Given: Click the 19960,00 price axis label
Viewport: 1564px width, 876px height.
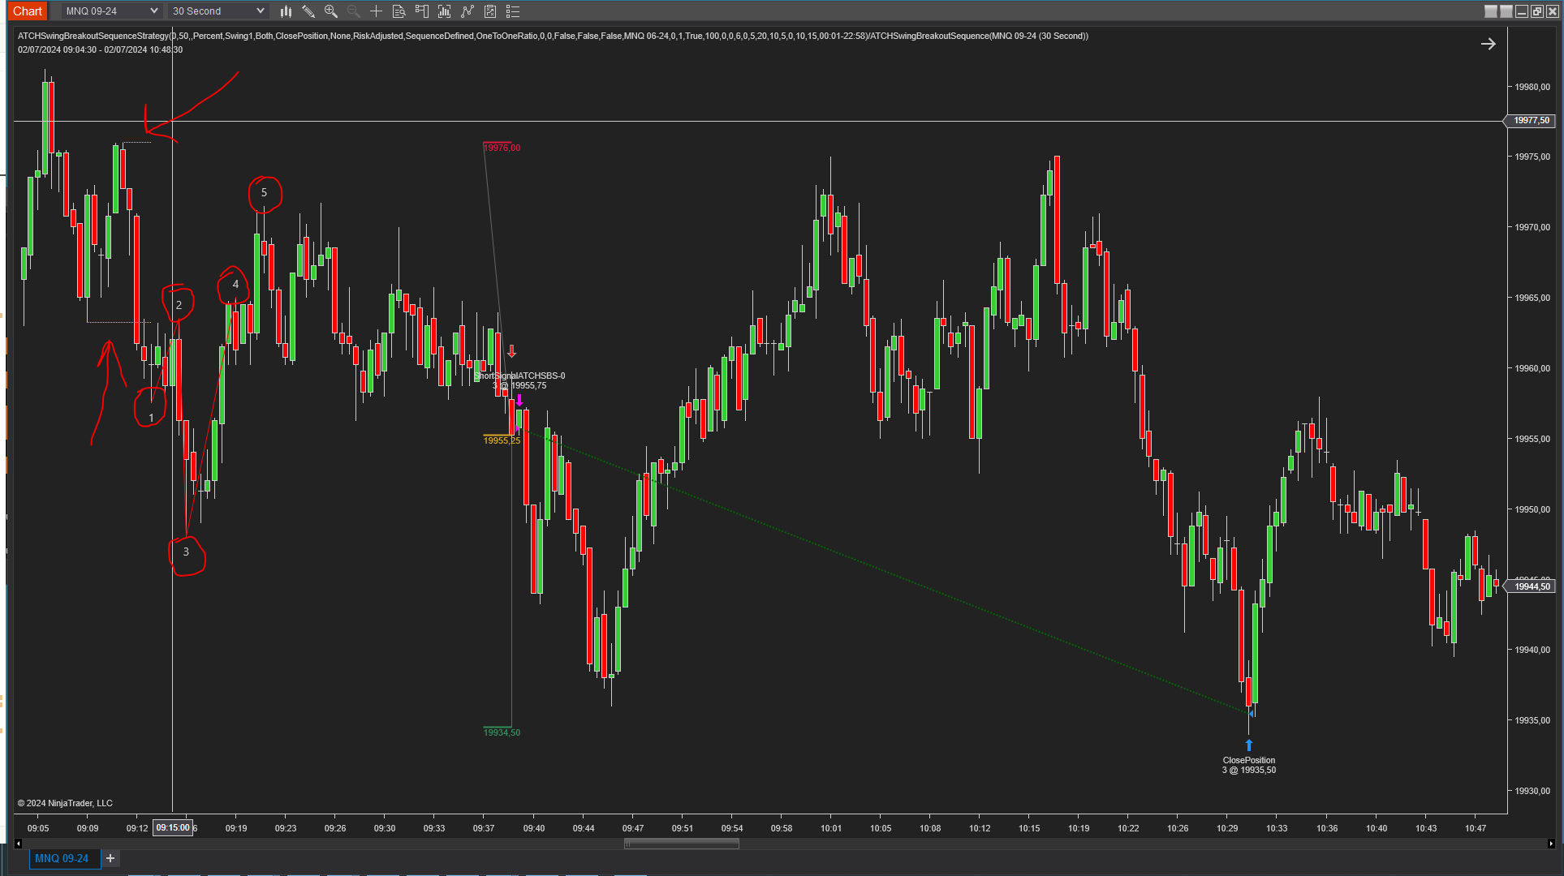Looking at the screenshot, I should (x=1532, y=368).
